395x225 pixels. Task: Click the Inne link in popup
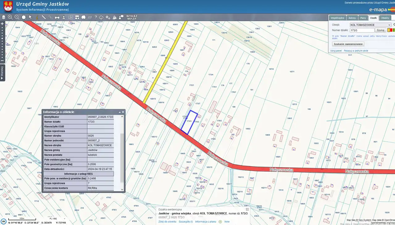click(x=227, y=222)
